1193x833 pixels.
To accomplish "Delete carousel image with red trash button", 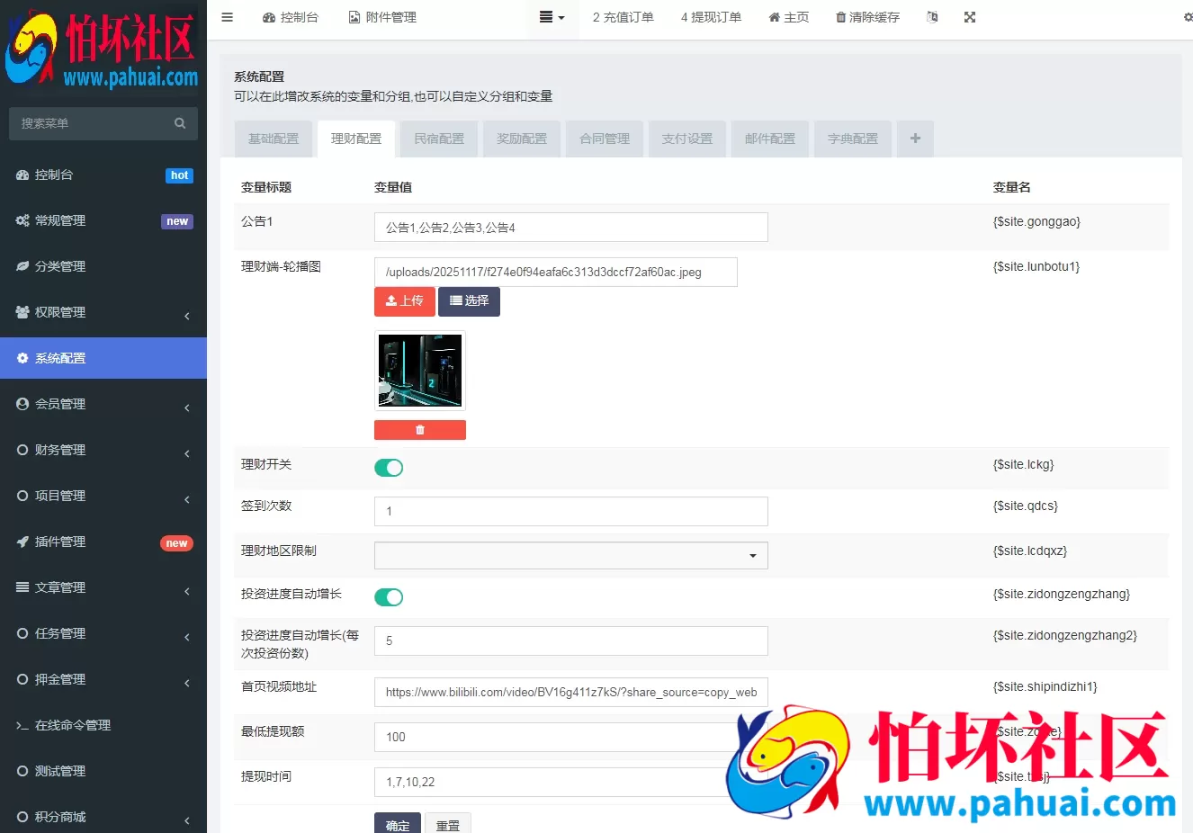I will pyautogui.click(x=420, y=430).
